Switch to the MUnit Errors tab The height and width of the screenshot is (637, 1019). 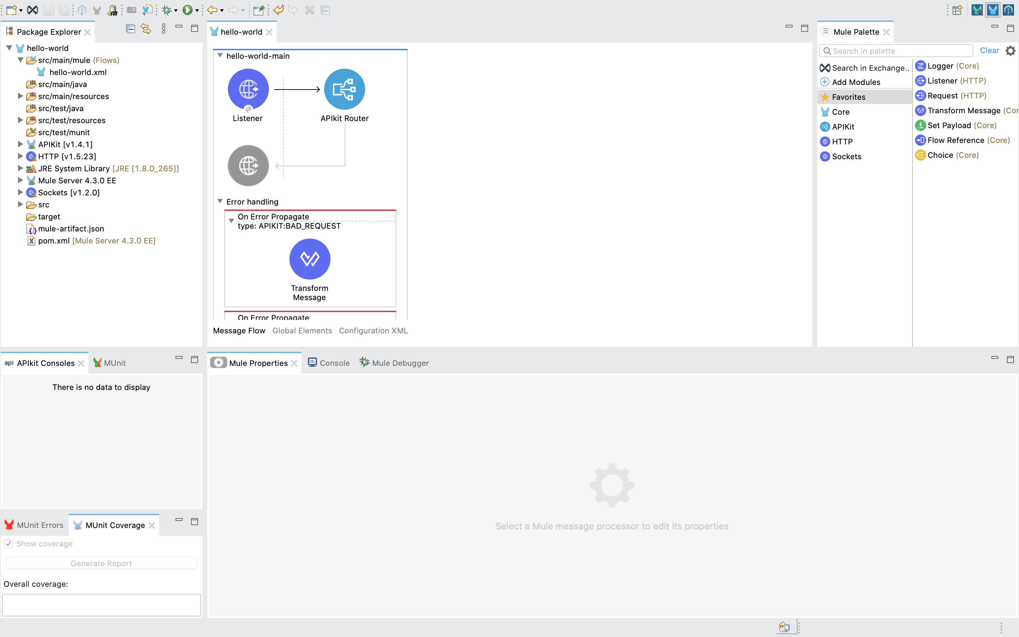[34, 525]
